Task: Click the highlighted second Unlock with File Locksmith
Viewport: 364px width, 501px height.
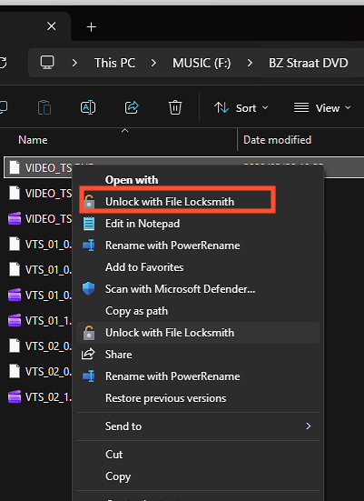Action: pyautogui.click(x=198, y=333)
